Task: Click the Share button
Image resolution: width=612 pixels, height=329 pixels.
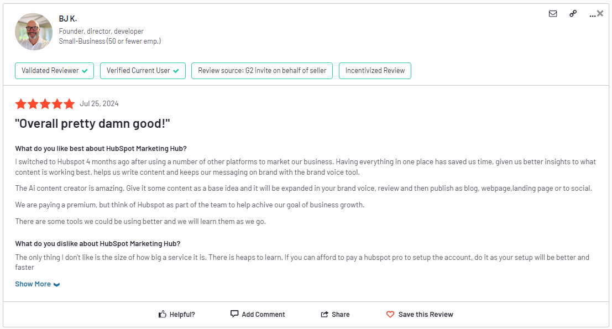Action: pyautogui.click(x=339, y=314)
